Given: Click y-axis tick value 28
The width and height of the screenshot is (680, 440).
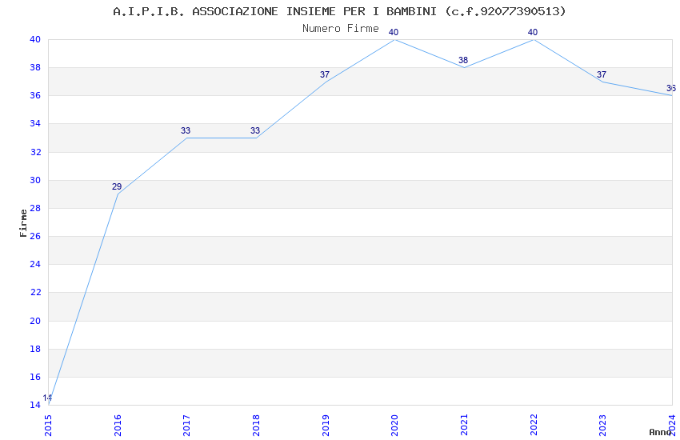Looking at the screenshot, I should click(35, 208).
